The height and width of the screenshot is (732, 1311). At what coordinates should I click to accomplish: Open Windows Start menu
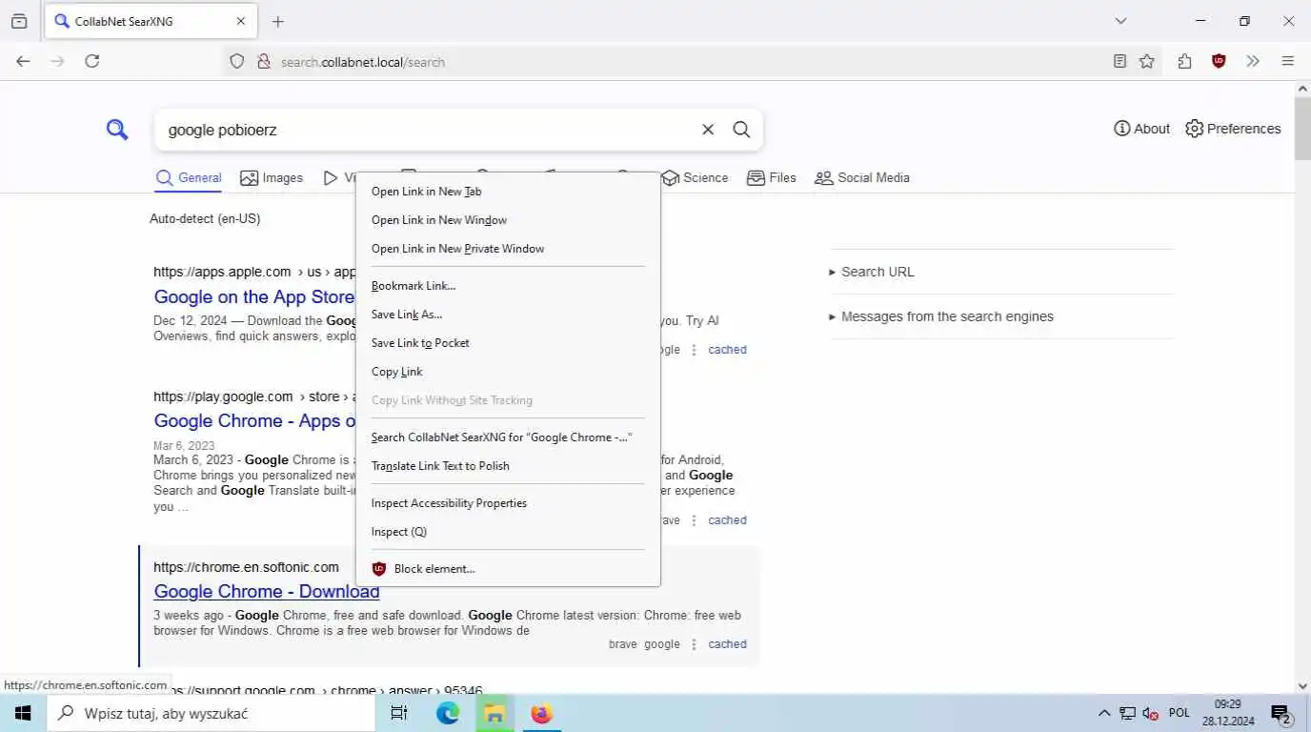tap(23, 713)
